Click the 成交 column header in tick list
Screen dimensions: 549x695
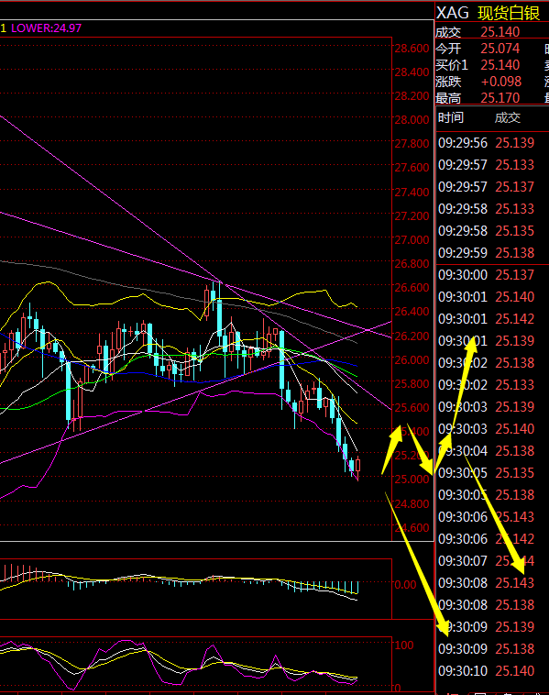(508, 117)
